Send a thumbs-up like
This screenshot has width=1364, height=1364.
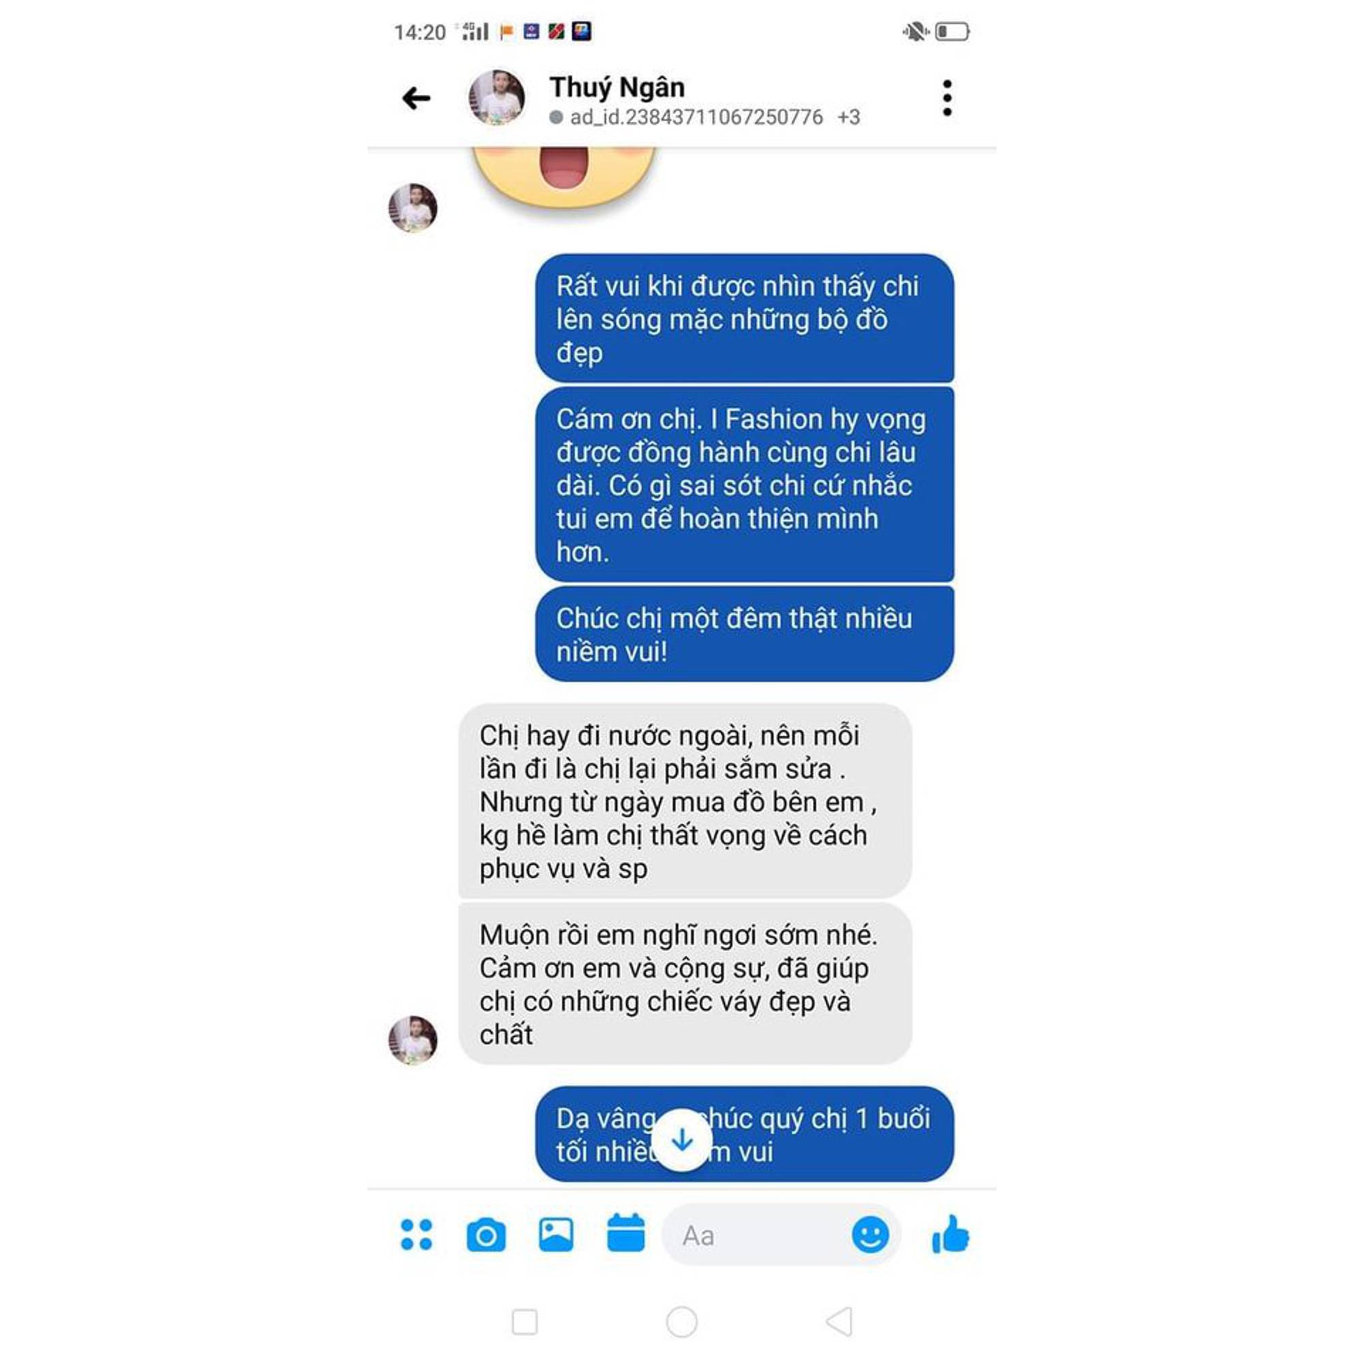pyautogui.click(x=950, y=1234)
